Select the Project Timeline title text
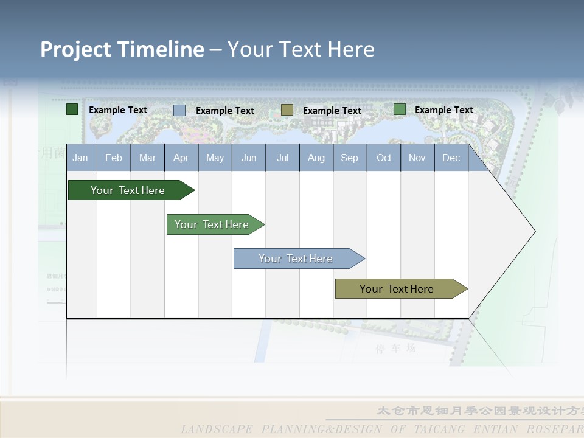Viewport: 584px width, 438px height. [207, 49]
